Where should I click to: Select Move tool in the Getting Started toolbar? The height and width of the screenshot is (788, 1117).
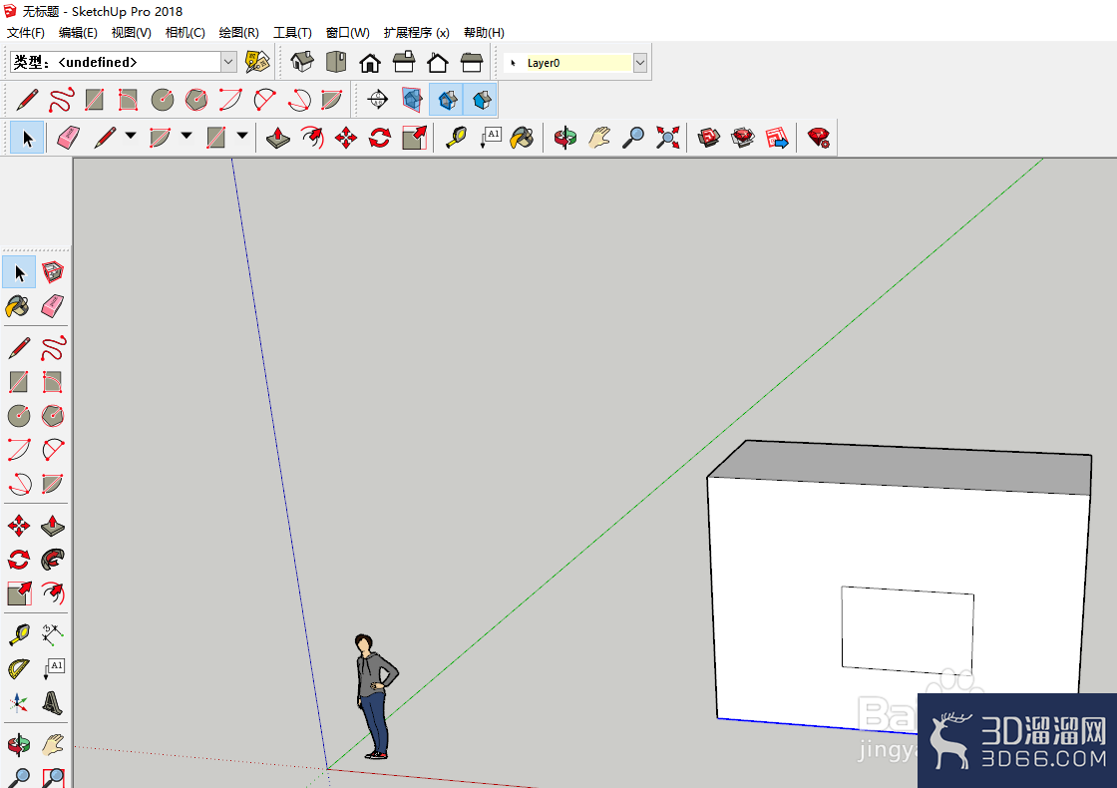point(345,137)
